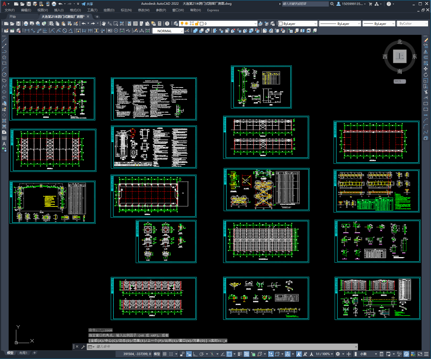Screen dimensions: 431x359
Task: Click the Undo arrow in quick access toolbar
Action: pos(61,4)
